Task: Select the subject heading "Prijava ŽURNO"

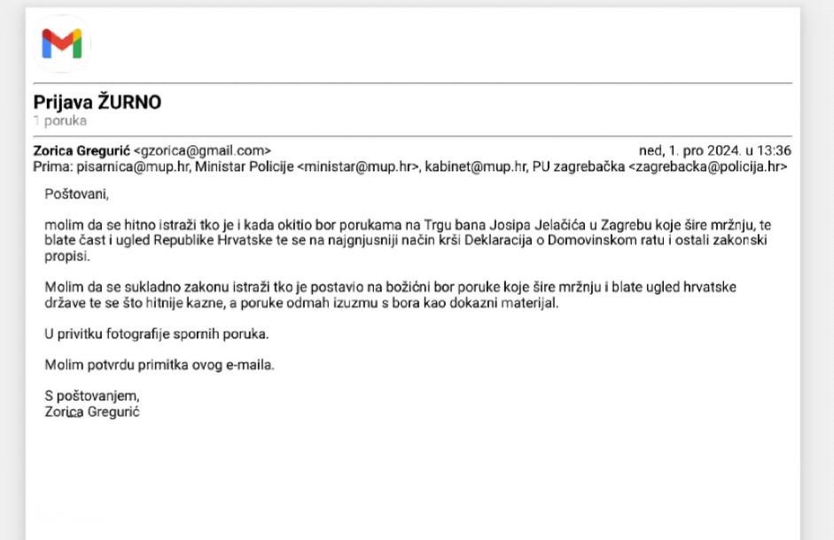Action: 97,103
